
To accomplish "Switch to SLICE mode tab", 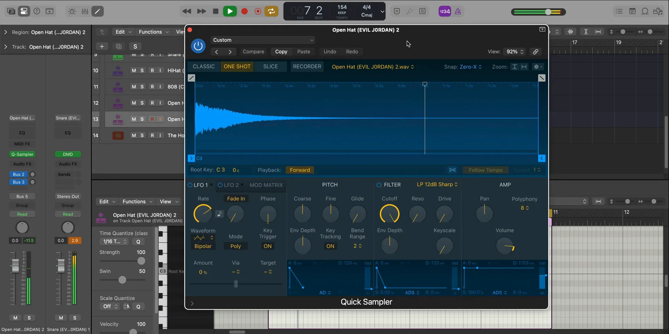I will (270, 66).
